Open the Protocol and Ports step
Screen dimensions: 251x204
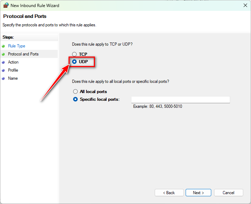(23, 54)
